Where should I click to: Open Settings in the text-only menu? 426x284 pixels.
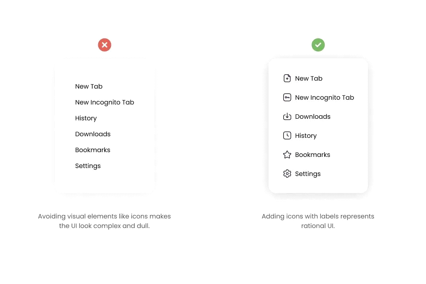pos(88,166)
